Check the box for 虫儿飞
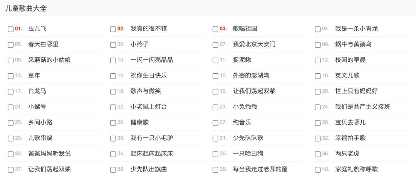Image resolution: width=416 pixels, height=180 pixels. click(x=10, y=29)
